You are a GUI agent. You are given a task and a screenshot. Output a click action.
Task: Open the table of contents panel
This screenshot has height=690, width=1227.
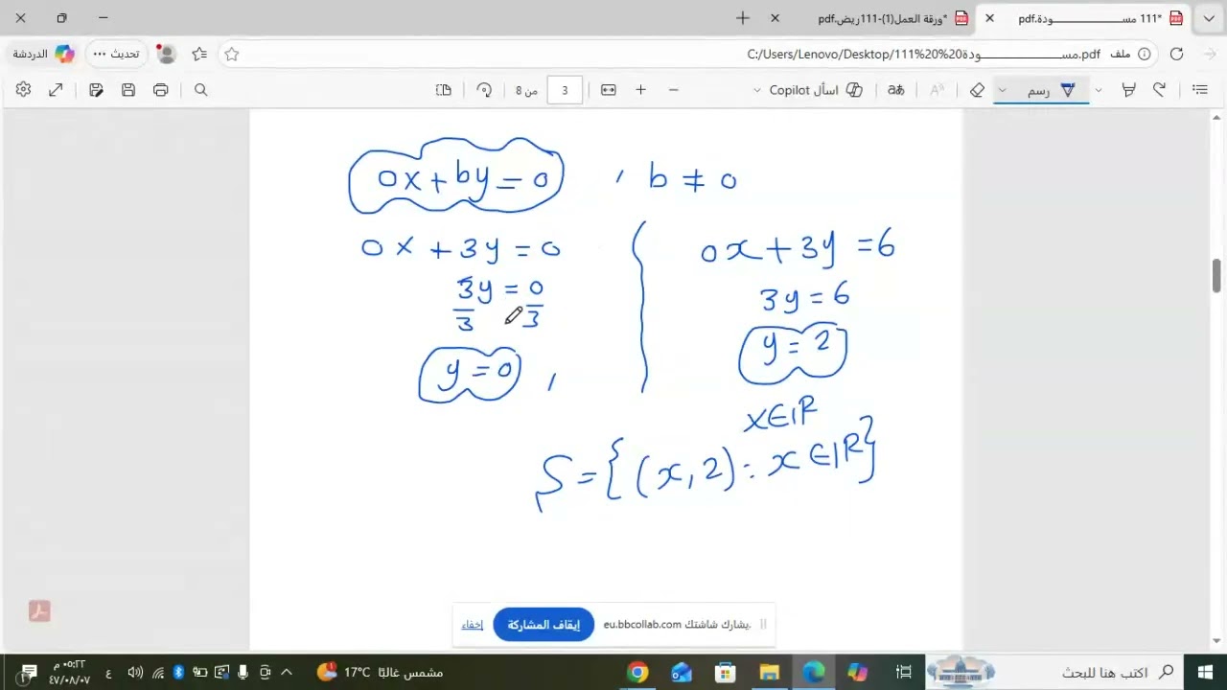coord(1200,89)
